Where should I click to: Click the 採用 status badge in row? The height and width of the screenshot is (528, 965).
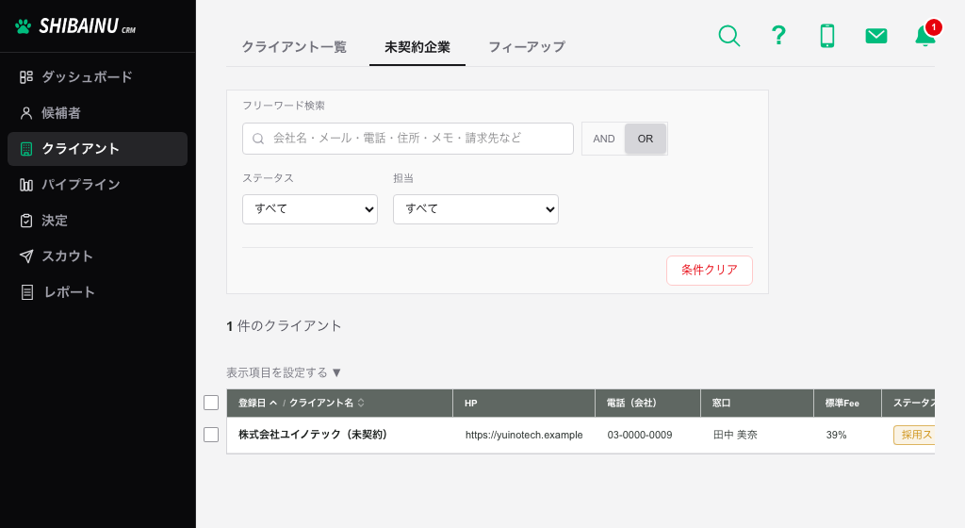914,435
